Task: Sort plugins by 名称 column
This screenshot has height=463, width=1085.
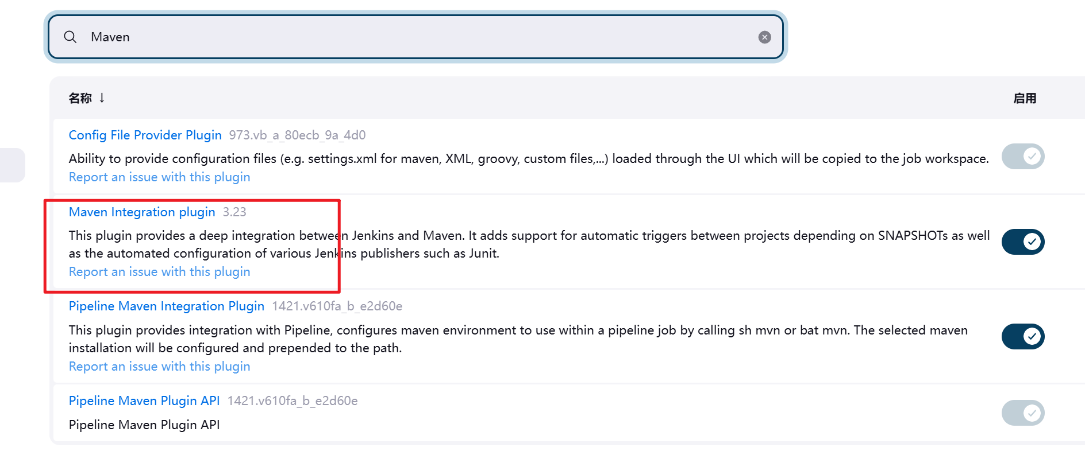Action: coord(86,98)
